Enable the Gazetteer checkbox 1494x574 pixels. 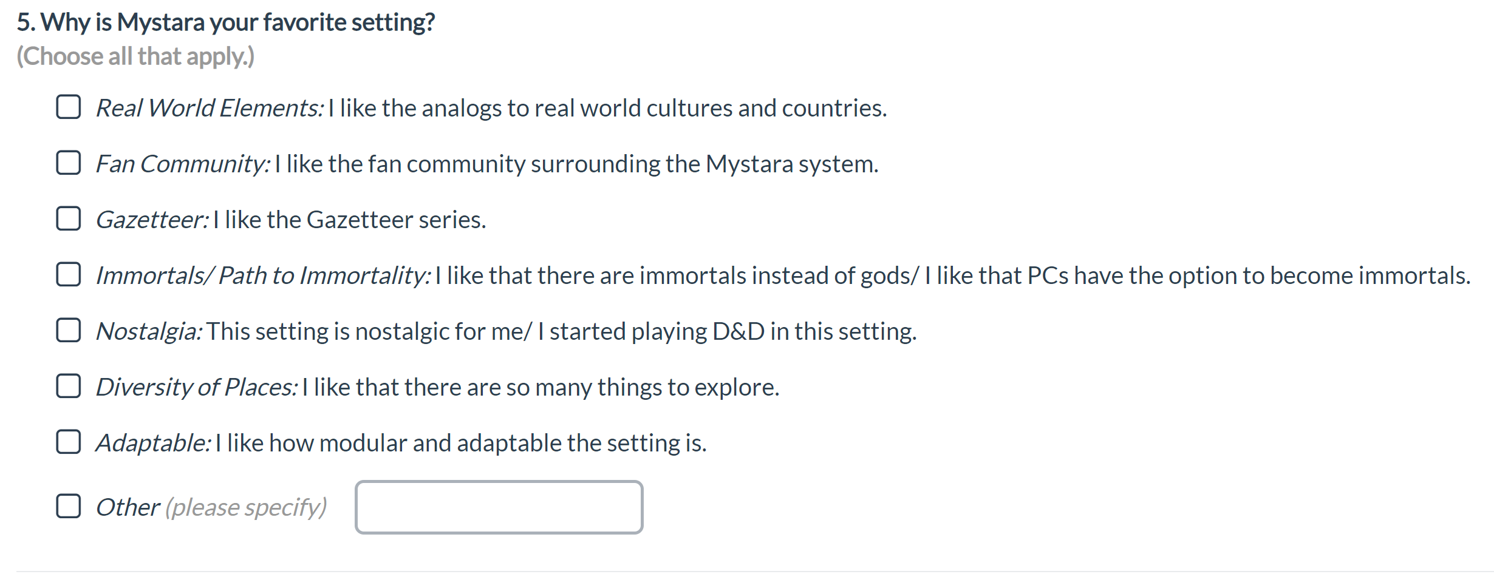(x=68, y=218)
